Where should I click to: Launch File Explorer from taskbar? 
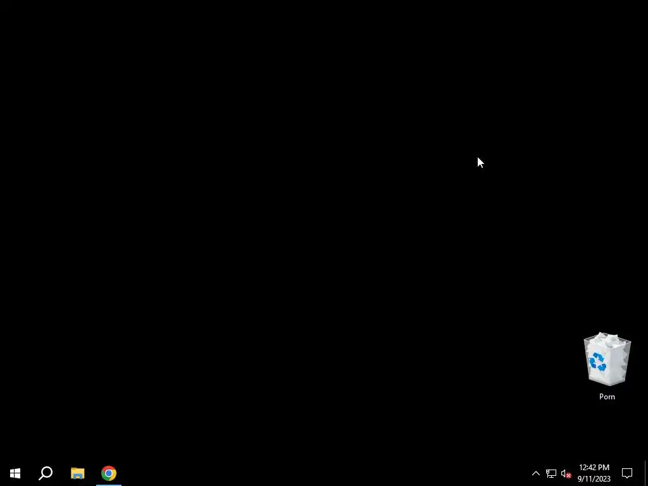coord(77,473)
